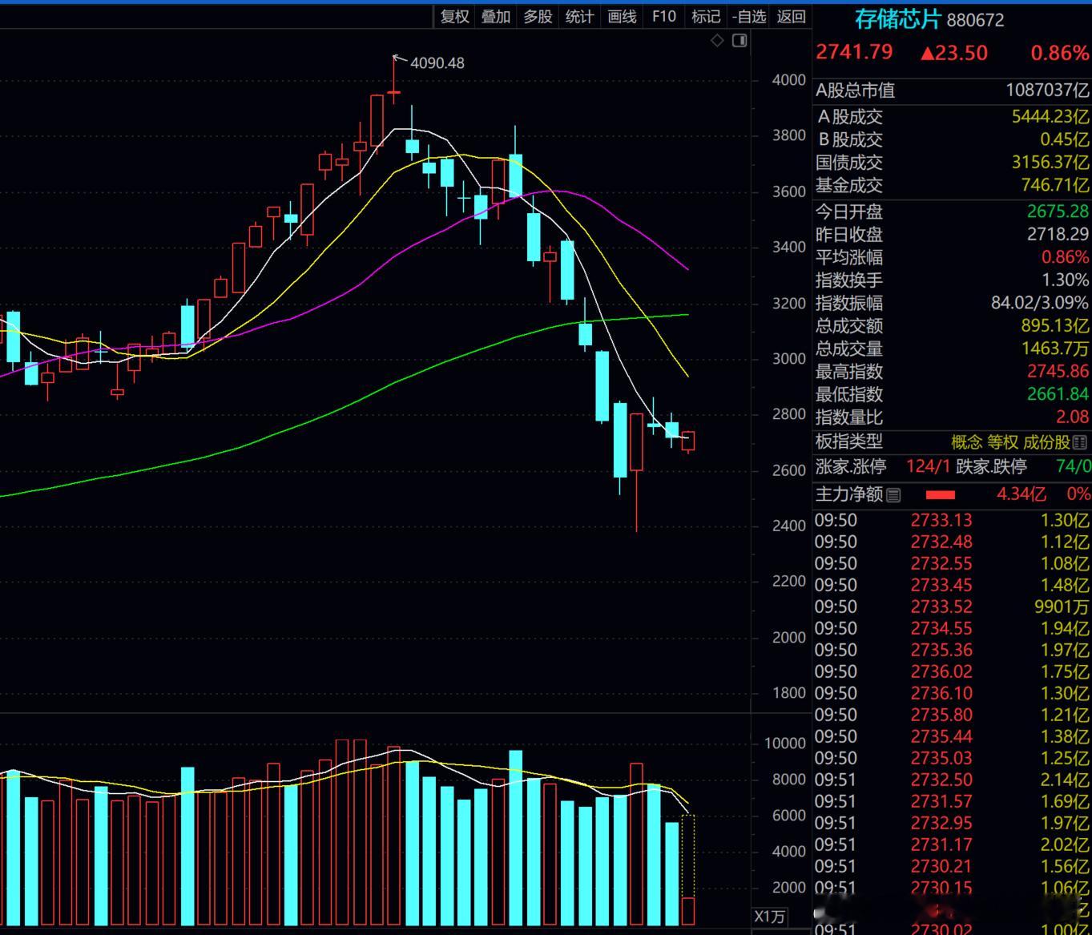Click the 指数换手 value 1.30%
The width and height of the screenshot is (1092, 935).
click(x=1066, y=280)
